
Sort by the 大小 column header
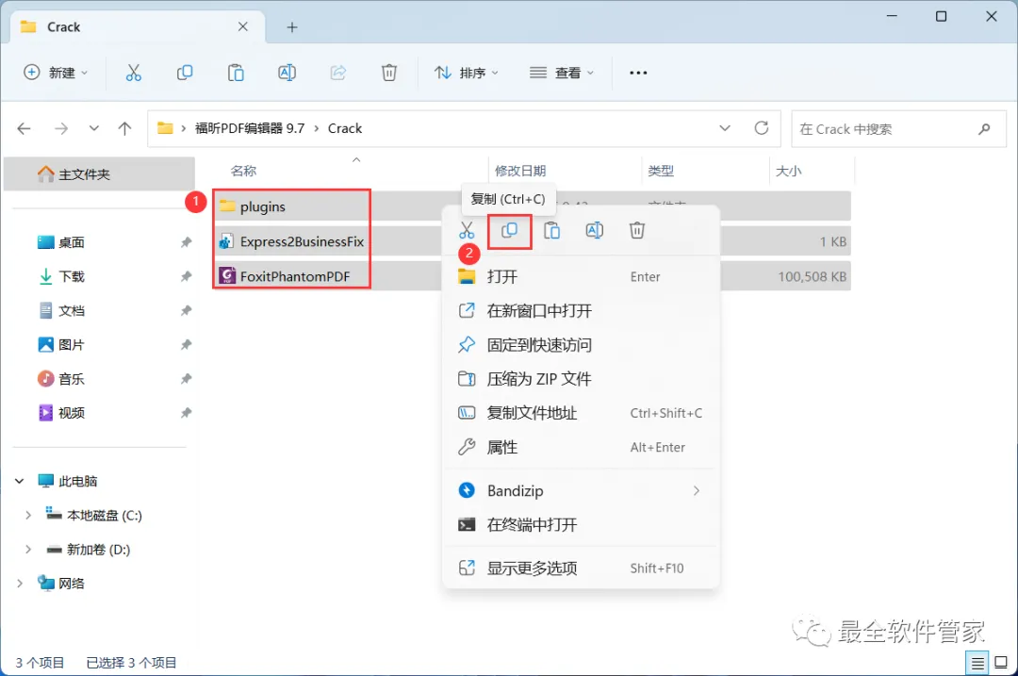pyautogui.click(x=789, y=171)
